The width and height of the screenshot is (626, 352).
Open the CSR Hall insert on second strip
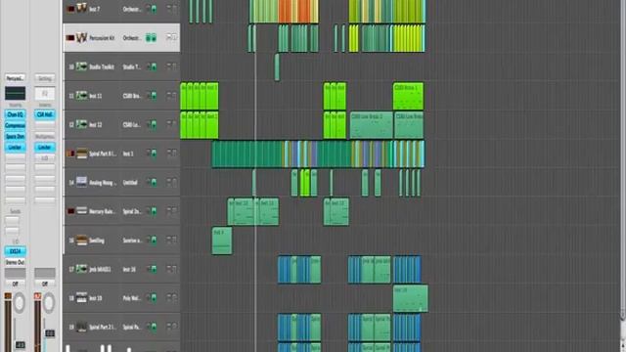[45, 114]
